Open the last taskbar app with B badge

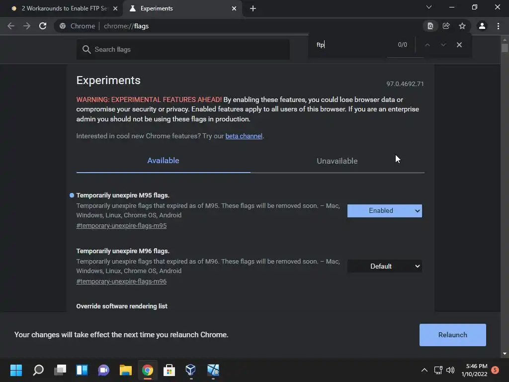click(213, 370)
